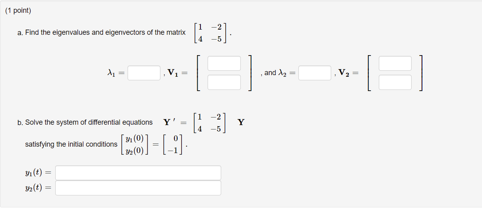Image resolution: width=482 pixels, height=209 pixels.
Task: Click the y1(t) answer field
Action: pyautogui.click(x=138, y=173)
